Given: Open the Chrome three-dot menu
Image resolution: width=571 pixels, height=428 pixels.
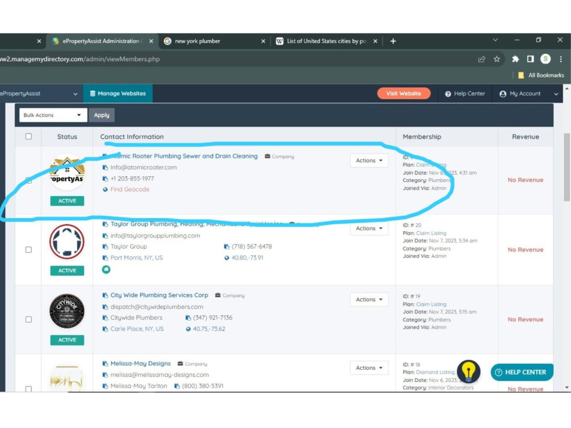Looking at the screenshot, I should (x=561, y=59).
